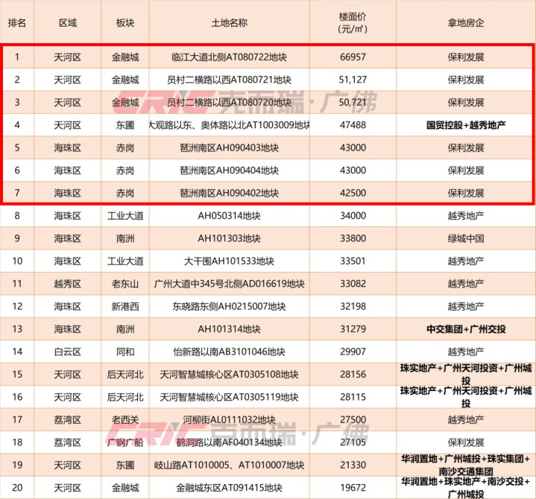Select the price cell 21330

pyautogui.click(x=353, y=465)
